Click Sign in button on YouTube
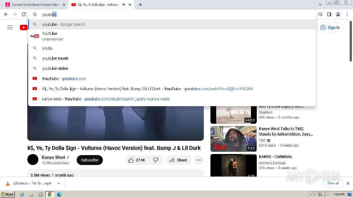The width and height of the screenshot is (353, 198). tap(330, 28)
